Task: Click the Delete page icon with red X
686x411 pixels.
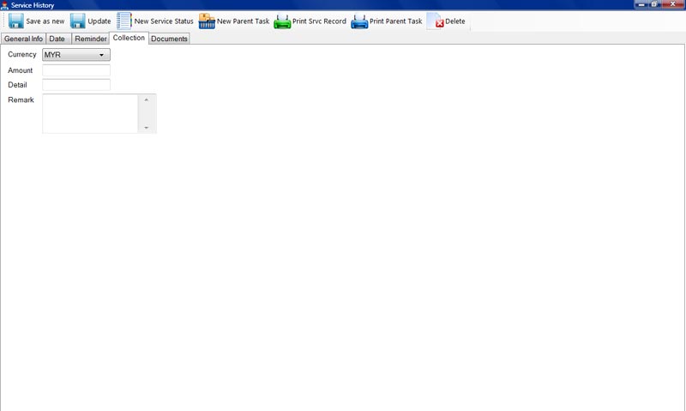Action: click(x=436, y=21)
